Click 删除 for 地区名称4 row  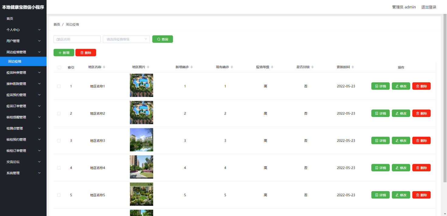point(421,168)
